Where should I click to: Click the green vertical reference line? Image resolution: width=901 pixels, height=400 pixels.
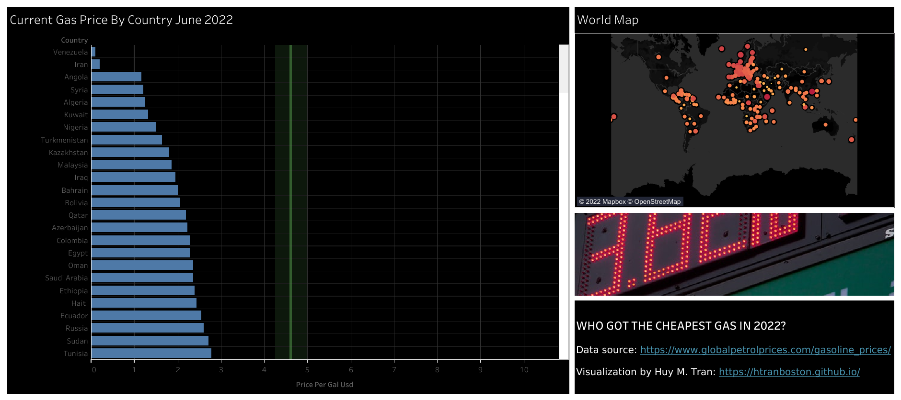click(290, 201)
